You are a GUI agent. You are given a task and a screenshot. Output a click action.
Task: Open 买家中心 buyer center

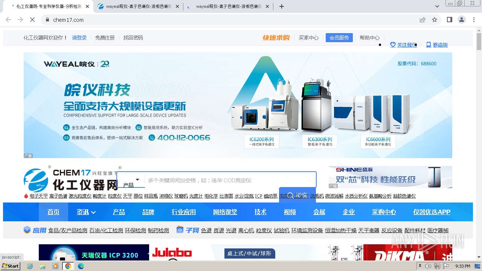[308, 38]
